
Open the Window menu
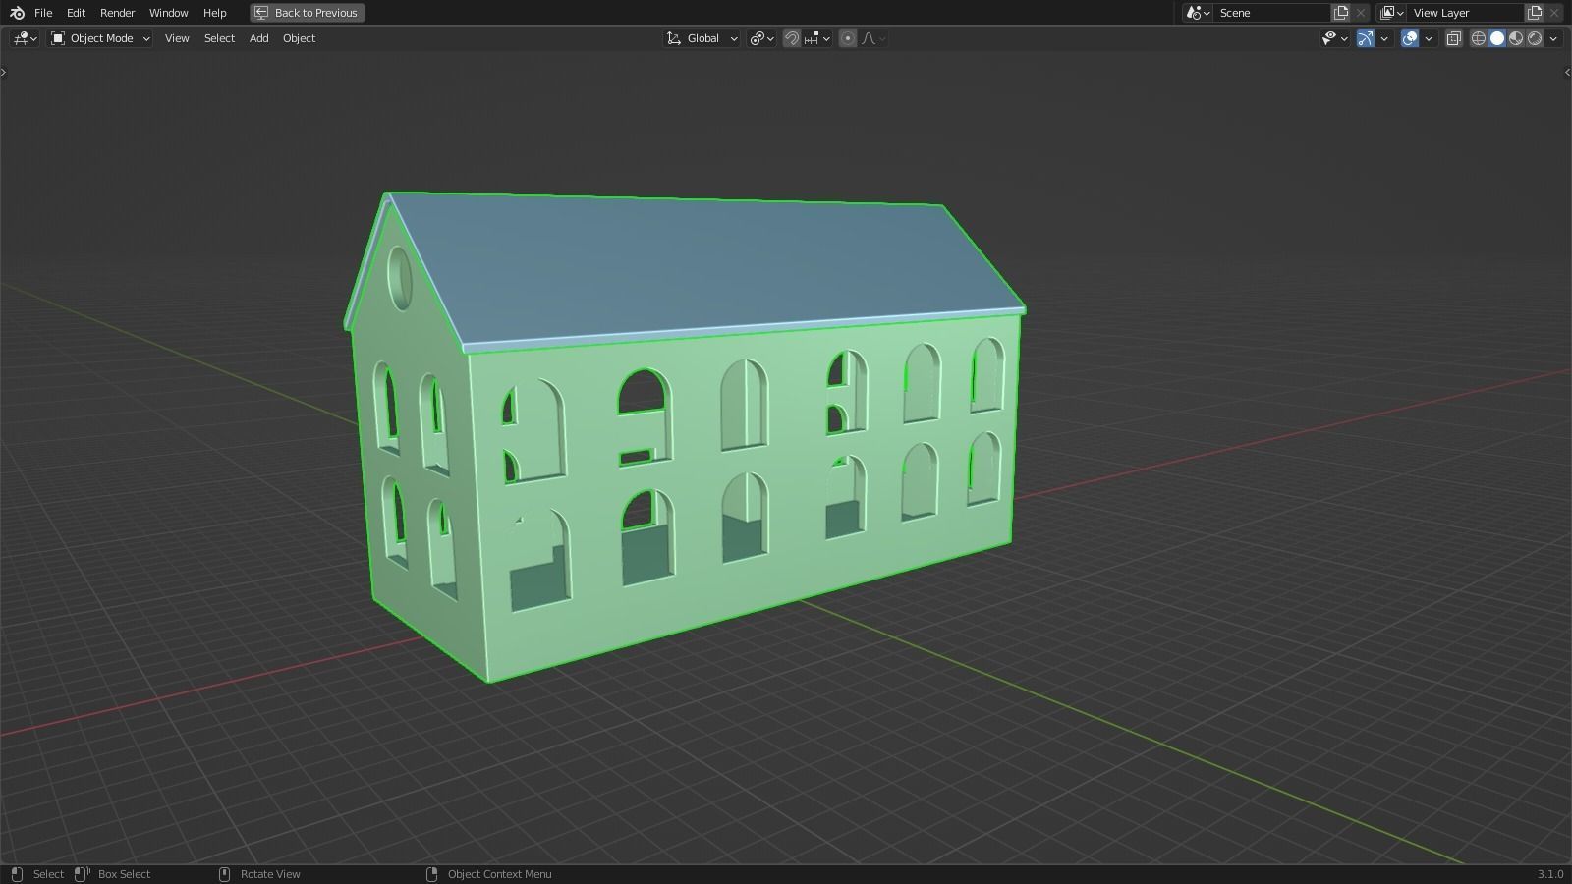click(x=169, y=13)
